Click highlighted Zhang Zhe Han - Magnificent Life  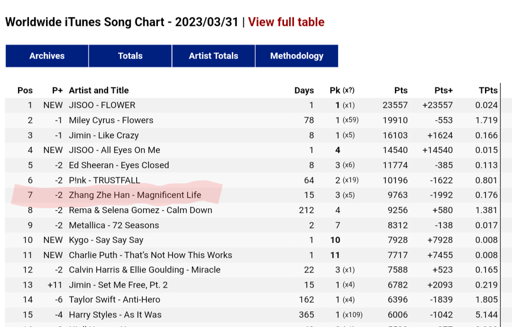(x=135, y=195)
